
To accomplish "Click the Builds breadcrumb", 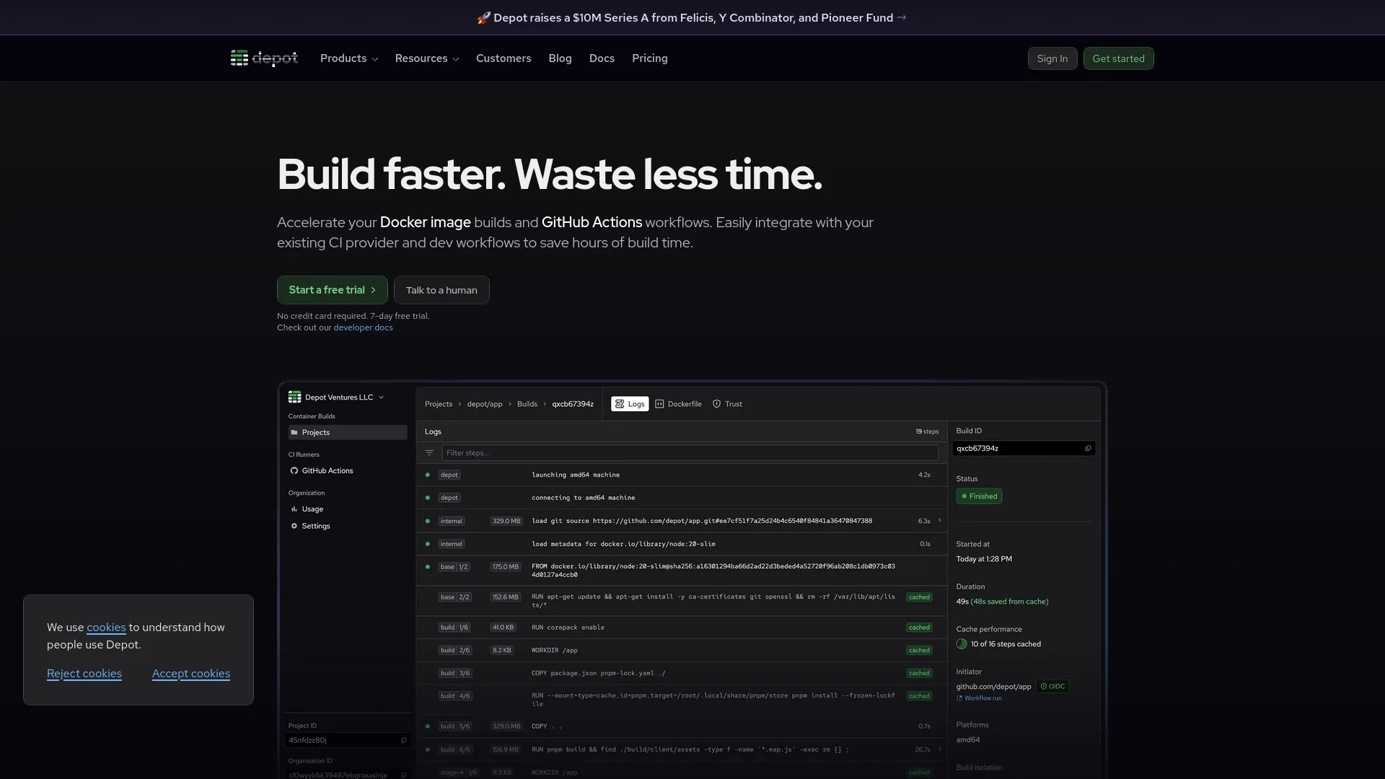I will [x=527, y=404].
